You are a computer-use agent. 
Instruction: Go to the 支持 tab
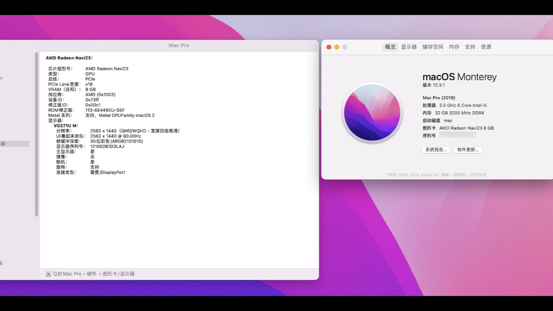pos(470,47)
